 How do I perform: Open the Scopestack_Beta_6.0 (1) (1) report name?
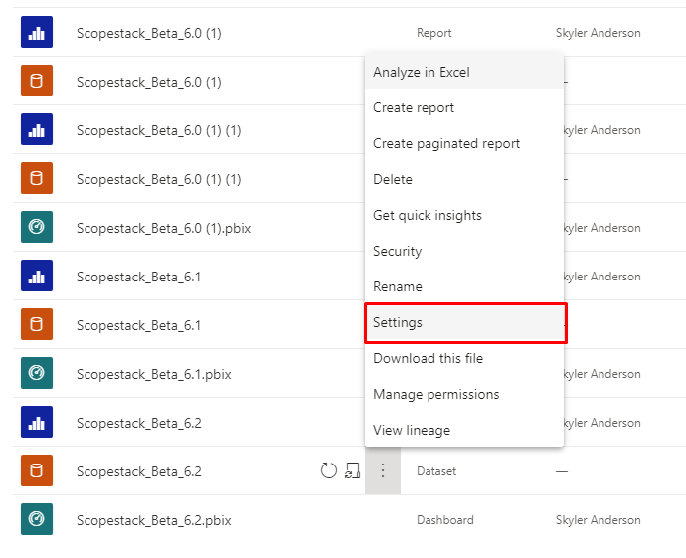click(158, 130)
